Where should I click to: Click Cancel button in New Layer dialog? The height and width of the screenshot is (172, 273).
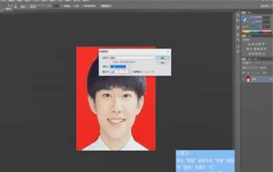tap(162, 63)
